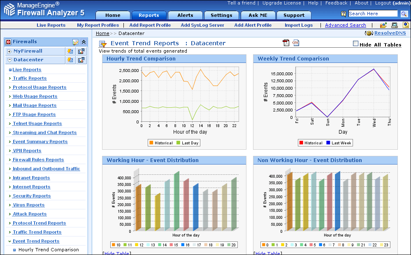Click the computer monitor icon in toolbar
This screenshot has height=255, width=411.
click(x=394, y=25)
